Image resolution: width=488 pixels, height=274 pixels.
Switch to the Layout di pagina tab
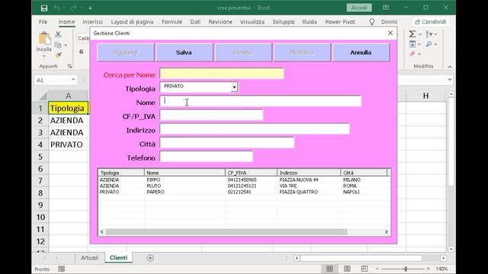tap(132, 22)
